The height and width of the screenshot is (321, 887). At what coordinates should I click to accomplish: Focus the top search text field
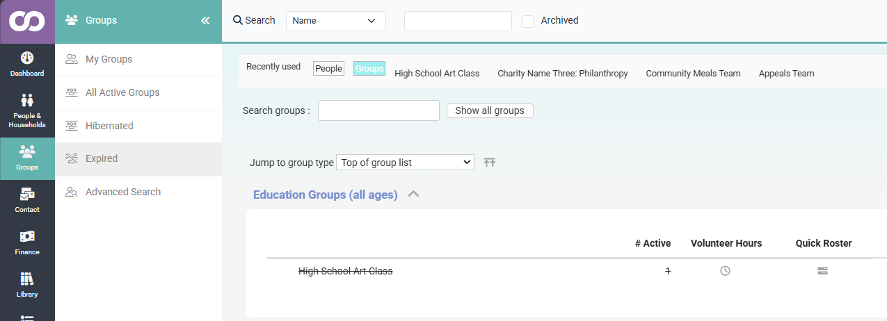pyautogui.click(x=458, y=21)
